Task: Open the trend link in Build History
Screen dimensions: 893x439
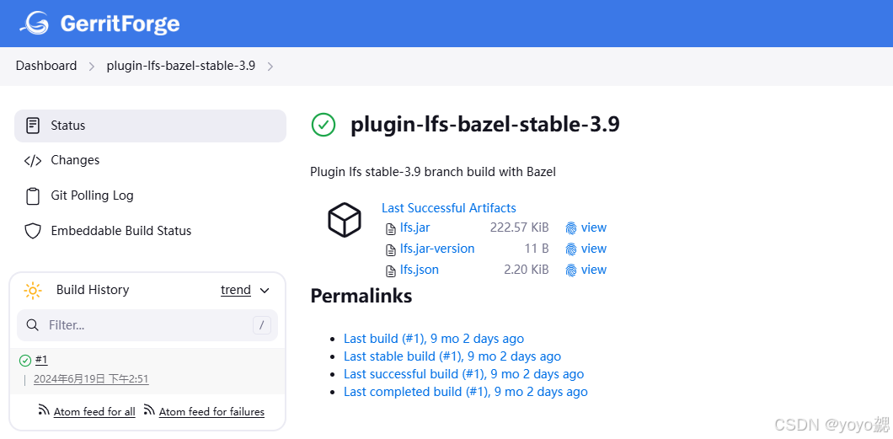Action: click(x=236, y=291)
